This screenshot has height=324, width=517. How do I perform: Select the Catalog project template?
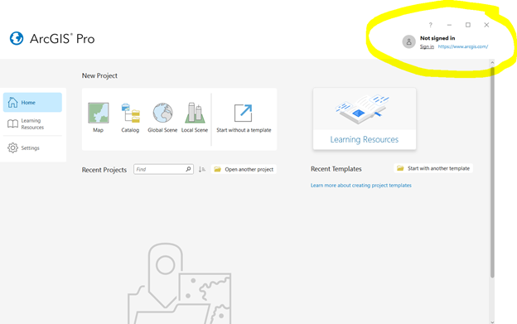pyautogui.click(x=130, y=118)
